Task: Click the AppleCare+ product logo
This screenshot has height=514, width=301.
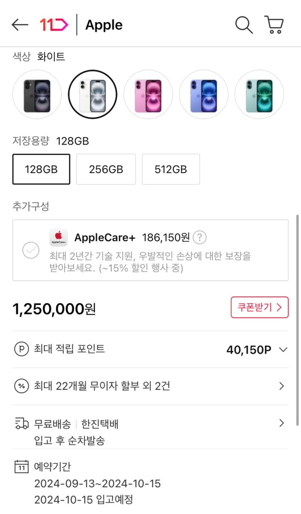Action: 58,238
